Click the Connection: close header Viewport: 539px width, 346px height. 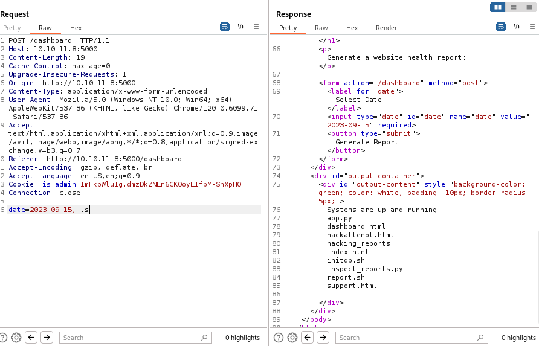coord(44,193)
